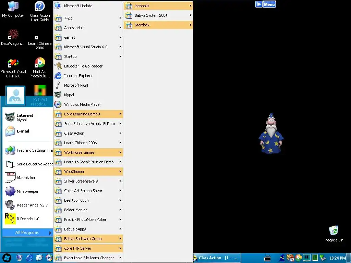The height and width of the screenshot is (263, 351).
Task: Launch Microsoft Update
Action: tap(88, 6)
